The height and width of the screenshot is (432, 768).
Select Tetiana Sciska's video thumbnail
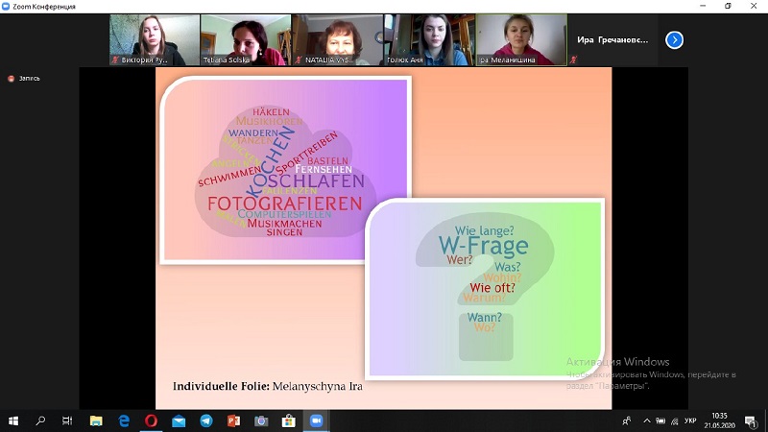[246, 40]
